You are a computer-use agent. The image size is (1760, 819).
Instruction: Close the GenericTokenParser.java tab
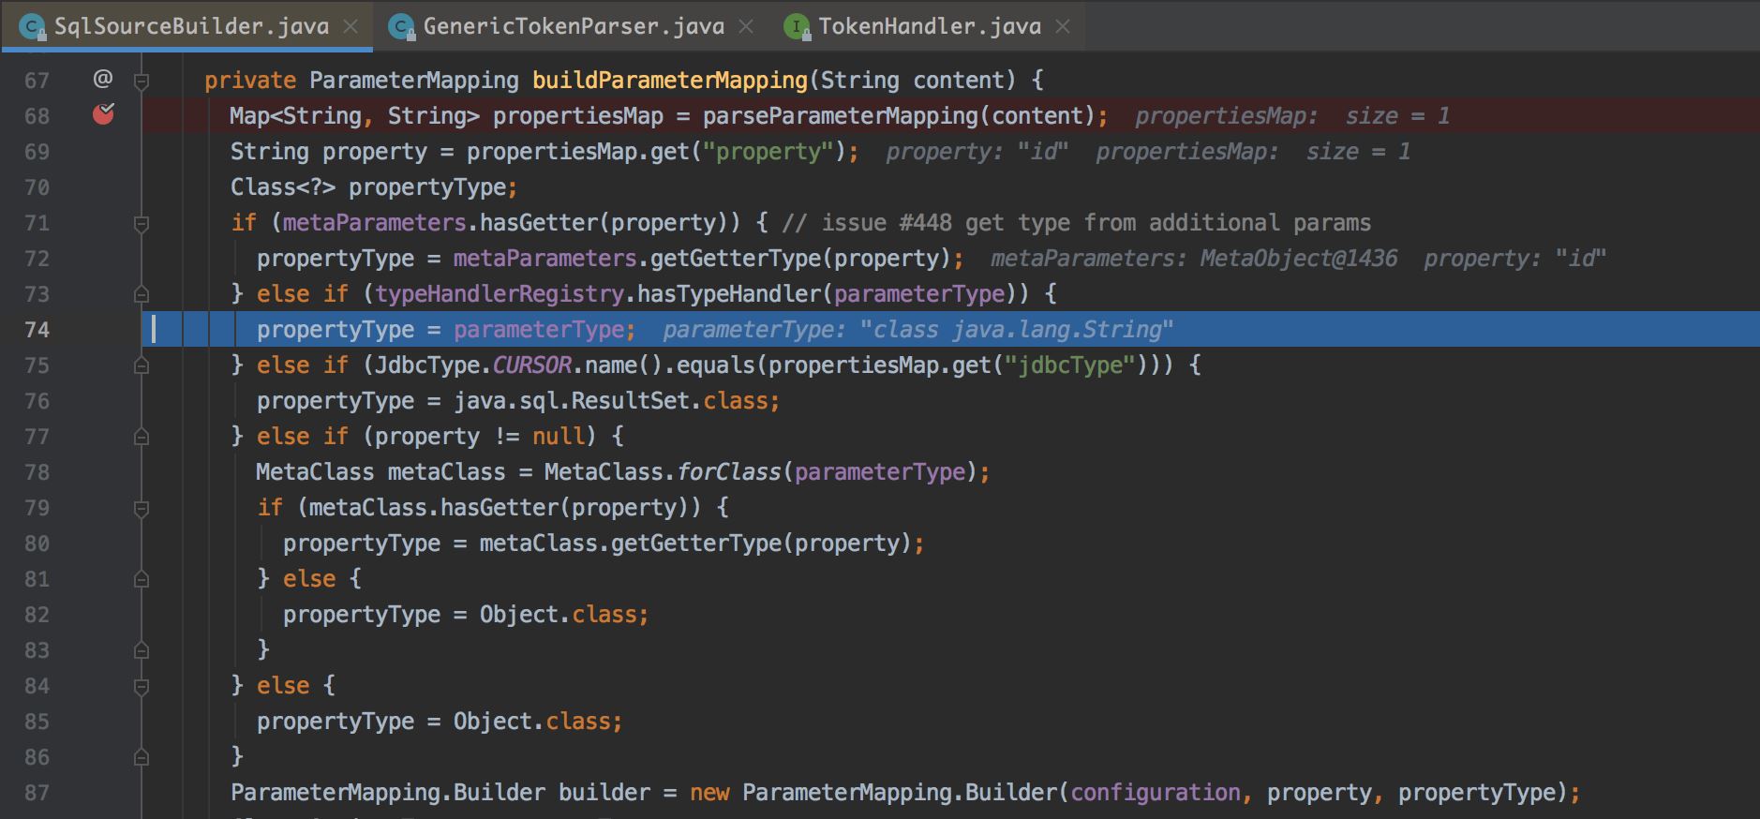tap(747, 27)
